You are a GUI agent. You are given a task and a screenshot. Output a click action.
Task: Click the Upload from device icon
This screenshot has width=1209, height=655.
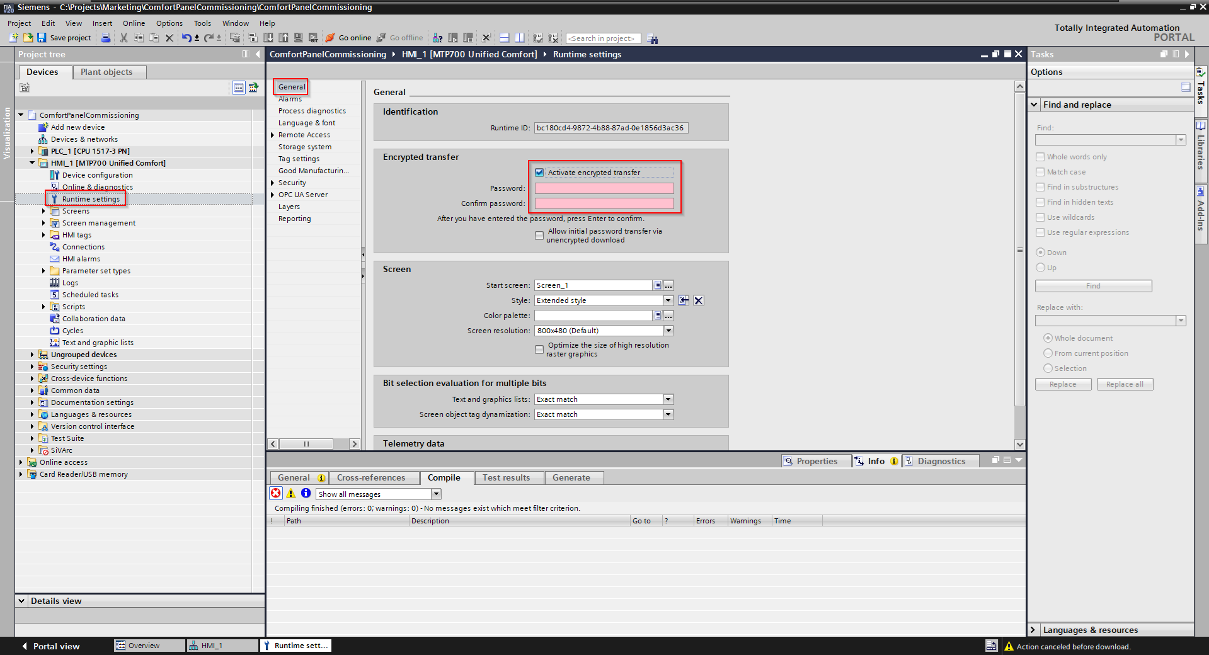284,38
